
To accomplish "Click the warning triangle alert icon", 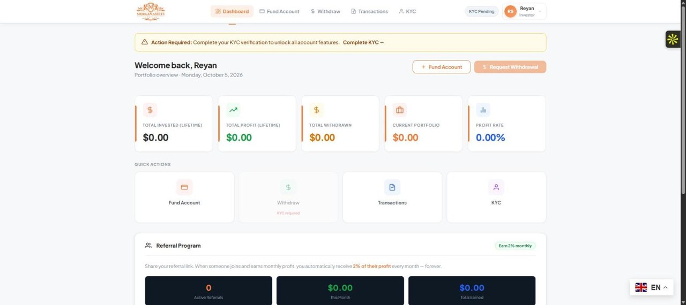I will [145, 42].
